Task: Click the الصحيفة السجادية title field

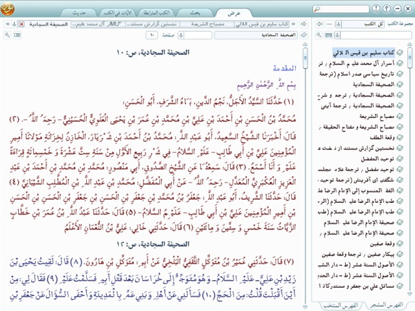Action: tap(255, 35)
